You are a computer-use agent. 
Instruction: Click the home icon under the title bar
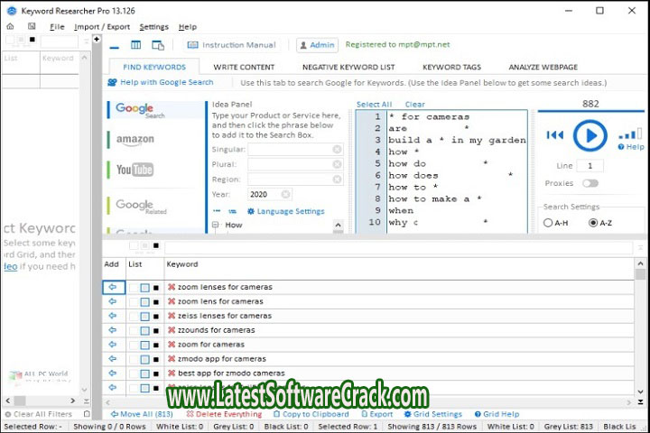click(x=10, y=27)
